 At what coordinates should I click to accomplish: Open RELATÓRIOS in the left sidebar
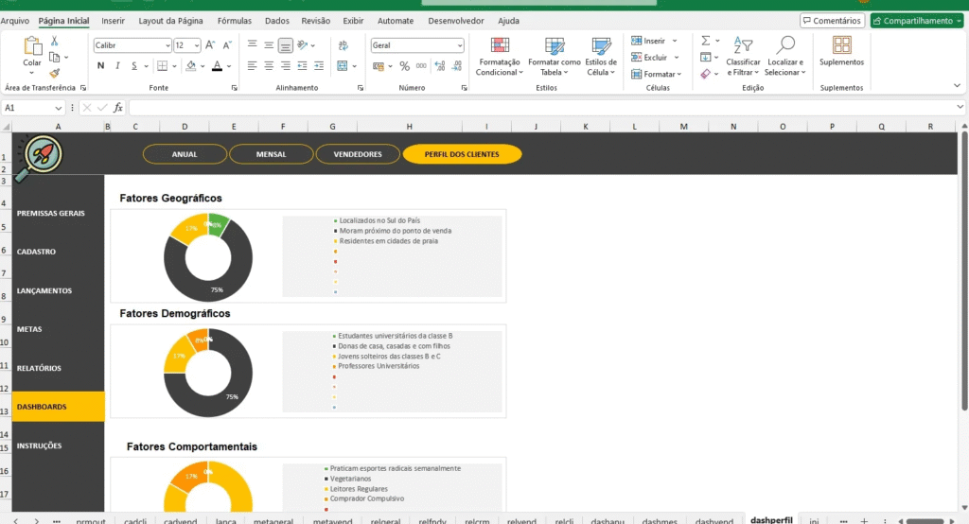pos(39,368)
